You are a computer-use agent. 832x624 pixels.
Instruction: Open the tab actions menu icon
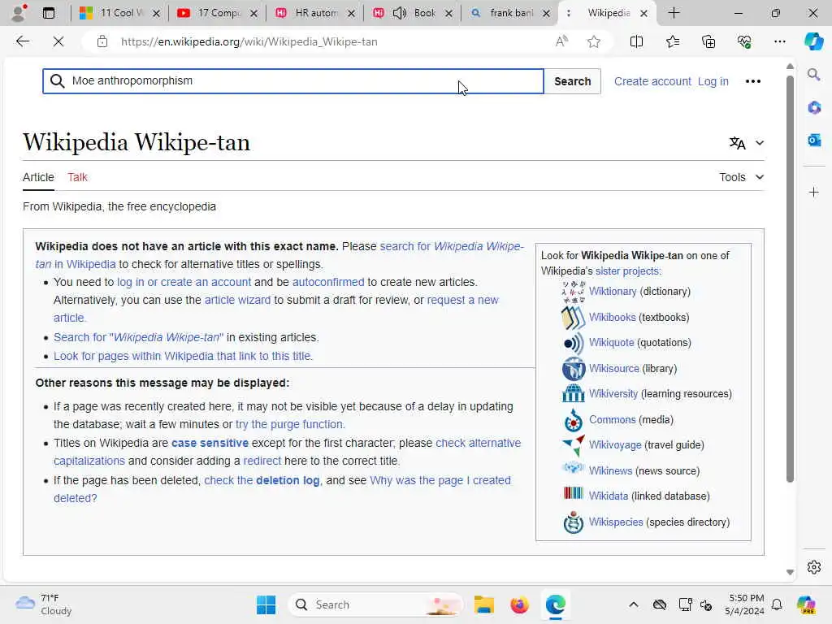pos(48,13)
